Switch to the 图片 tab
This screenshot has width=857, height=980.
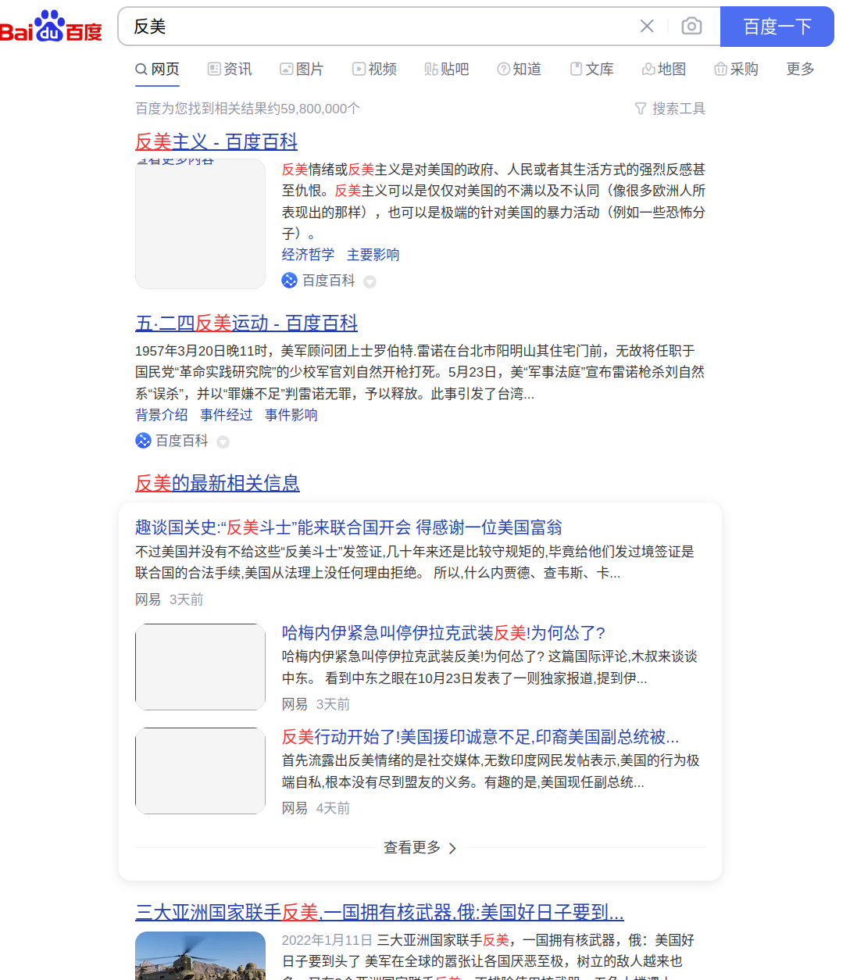click(x=302, y=70)
